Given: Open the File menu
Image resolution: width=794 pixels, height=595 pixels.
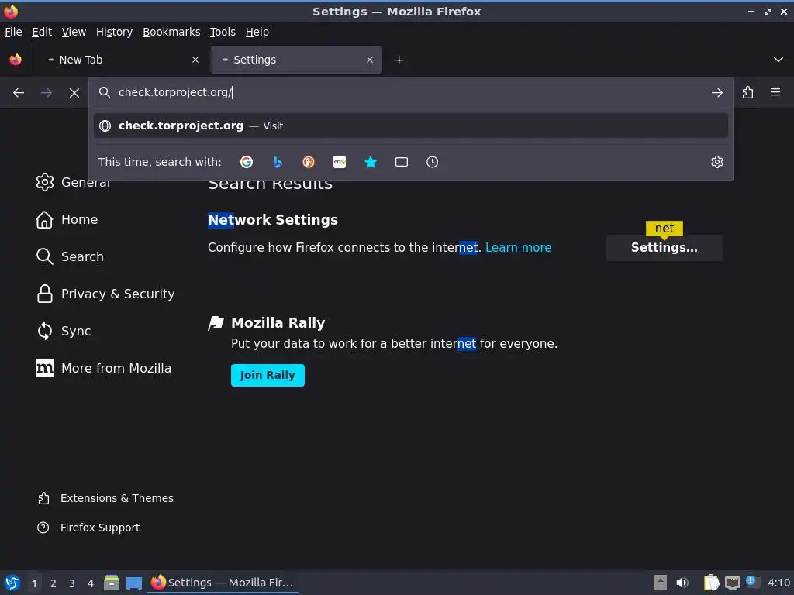Looking at the screenshot, I should [x=13, y=32].
